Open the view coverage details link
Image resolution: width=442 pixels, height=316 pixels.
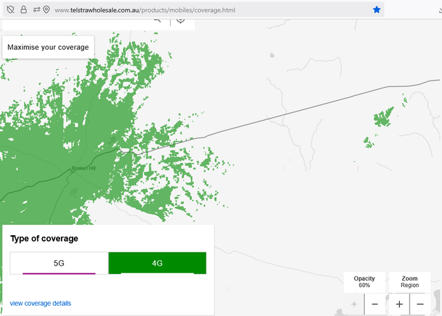click(40, 304)
